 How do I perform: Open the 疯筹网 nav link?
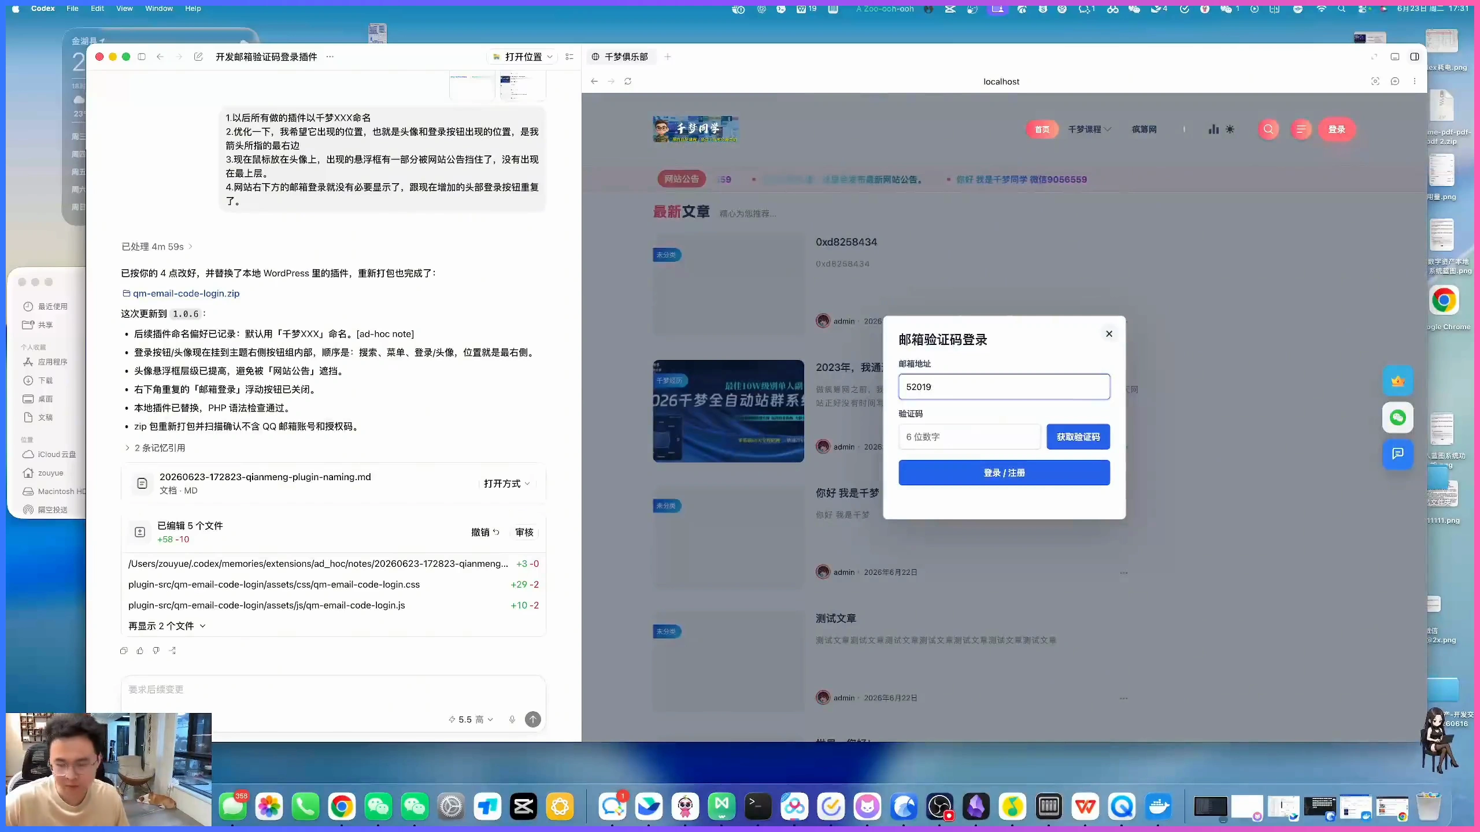click(x=1144, y=129)
